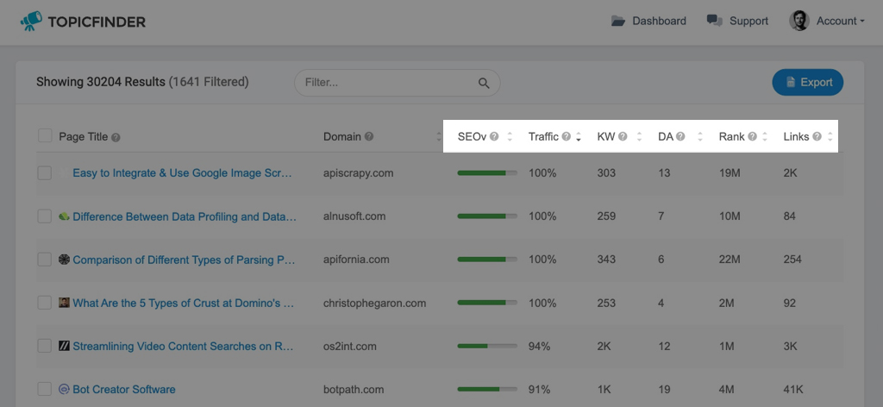The width and height of the screenshot is (883, 407).
Task: Sort results by the Traffic column arrows
Action: (x=579, y=137)
